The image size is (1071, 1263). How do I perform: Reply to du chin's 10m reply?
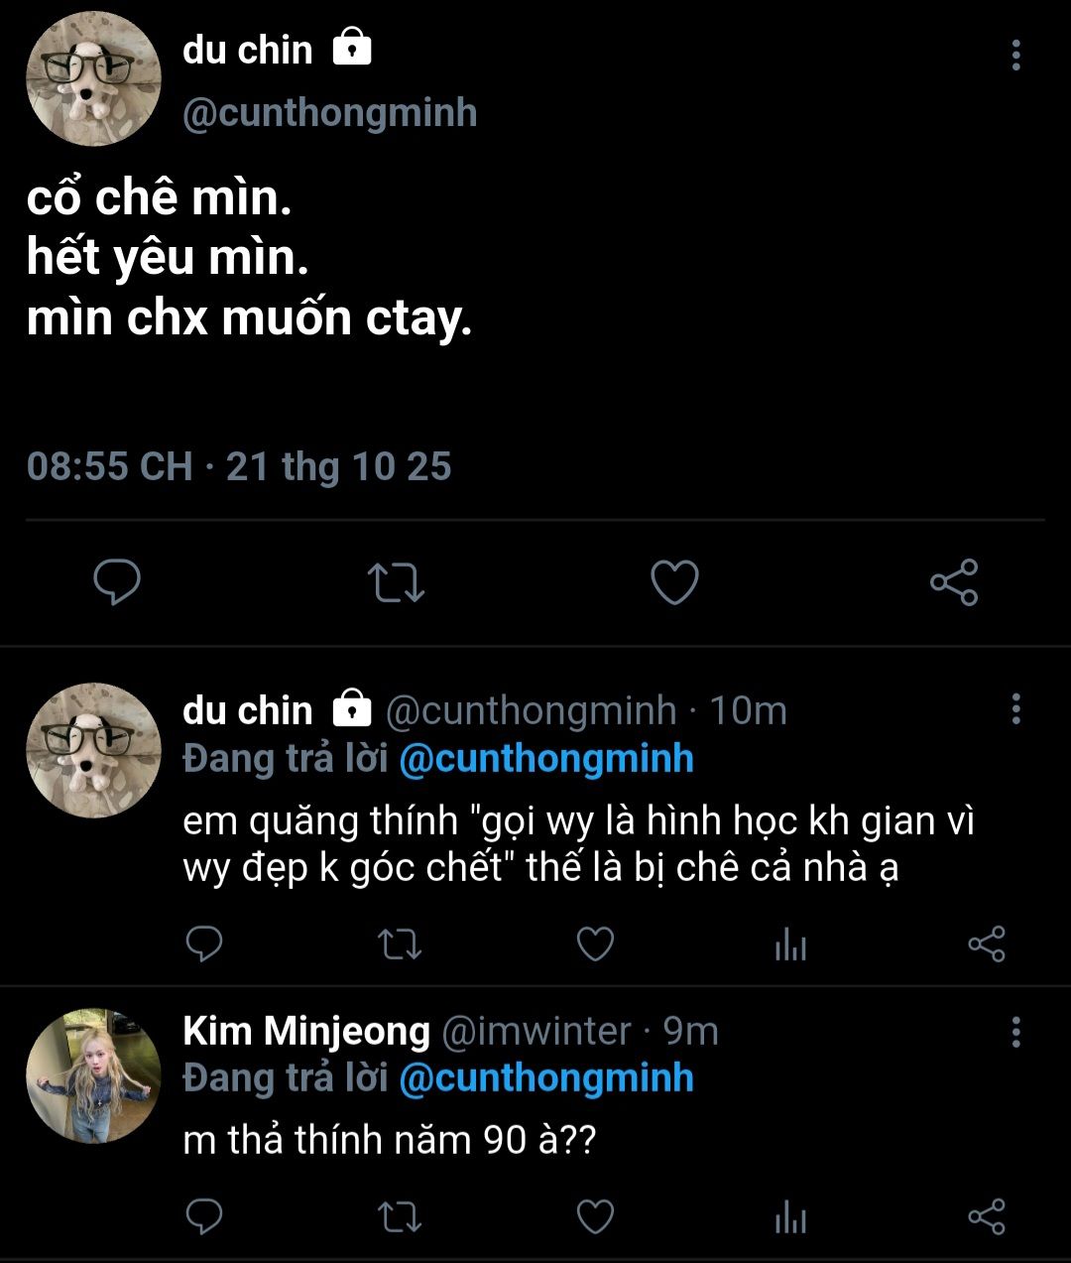point(204,944)
